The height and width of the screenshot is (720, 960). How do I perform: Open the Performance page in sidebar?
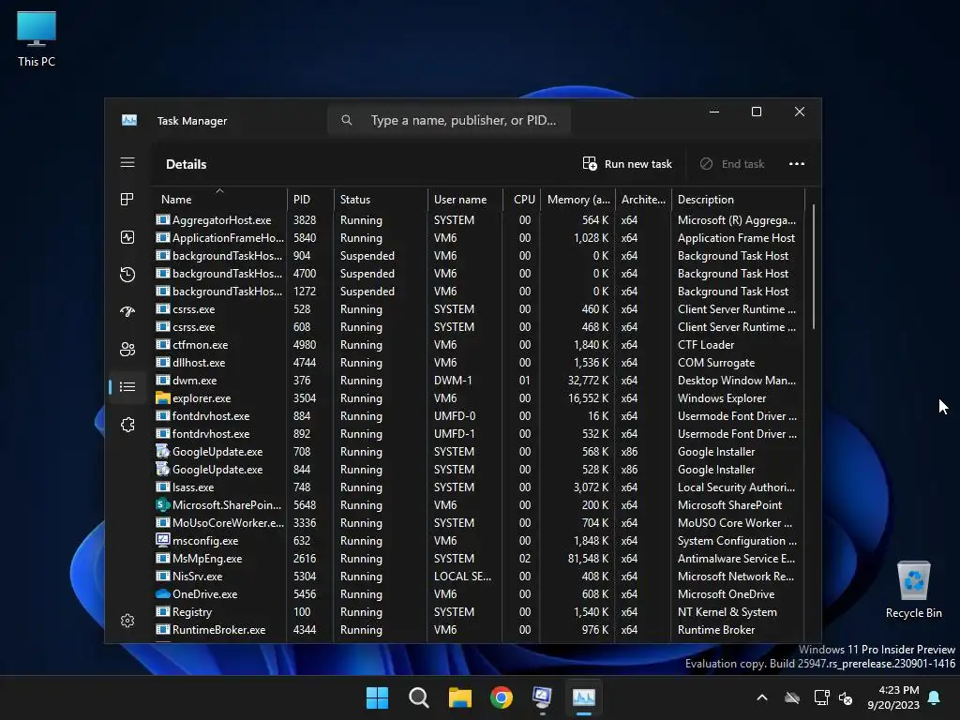(x=127, y=237)
